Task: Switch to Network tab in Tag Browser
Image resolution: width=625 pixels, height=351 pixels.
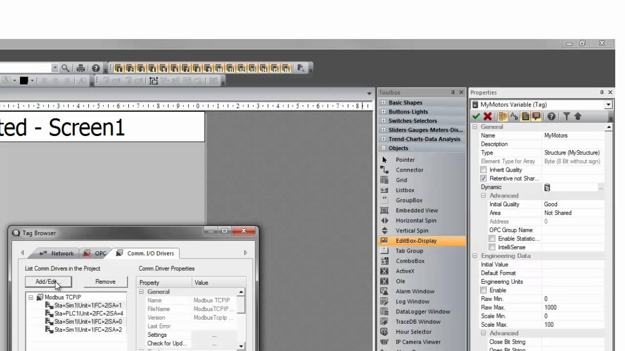Action: coord(57,253)
